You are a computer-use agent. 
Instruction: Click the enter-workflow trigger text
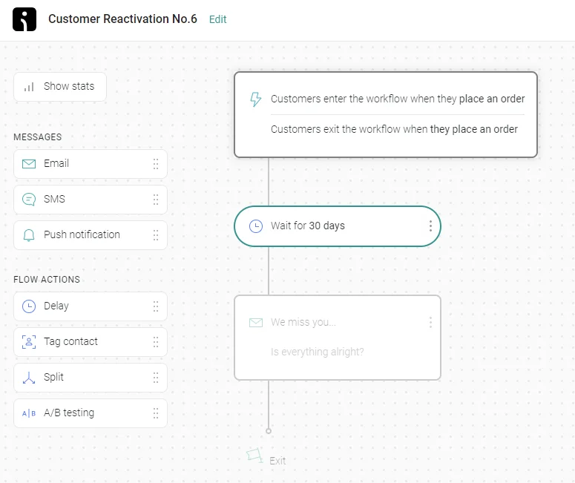pos(398,99)
